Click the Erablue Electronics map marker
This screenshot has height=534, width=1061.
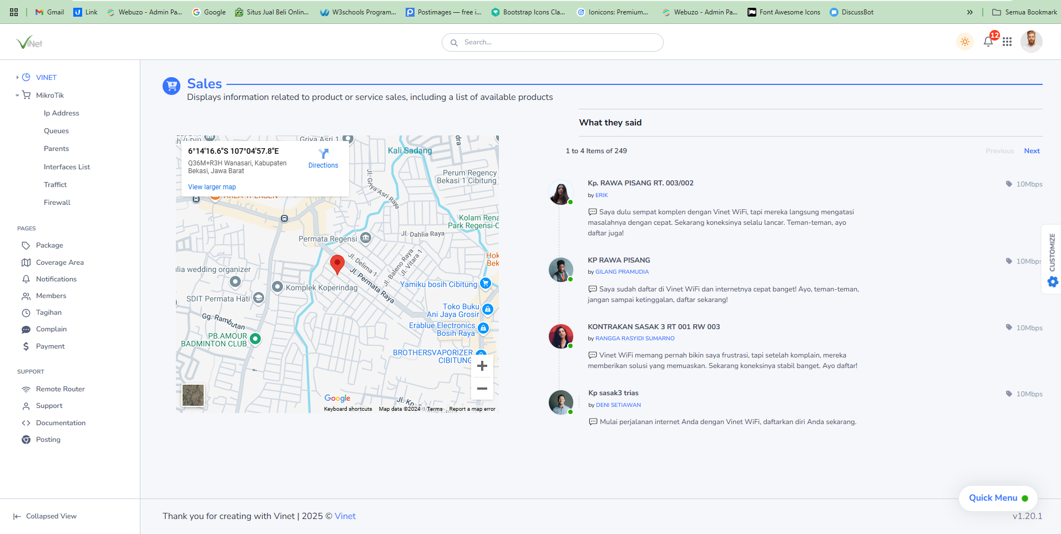[483, 329]
